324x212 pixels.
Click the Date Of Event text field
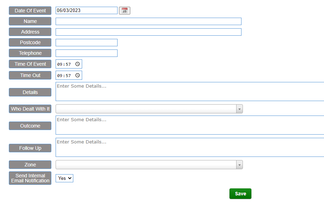tap(86, 11)
